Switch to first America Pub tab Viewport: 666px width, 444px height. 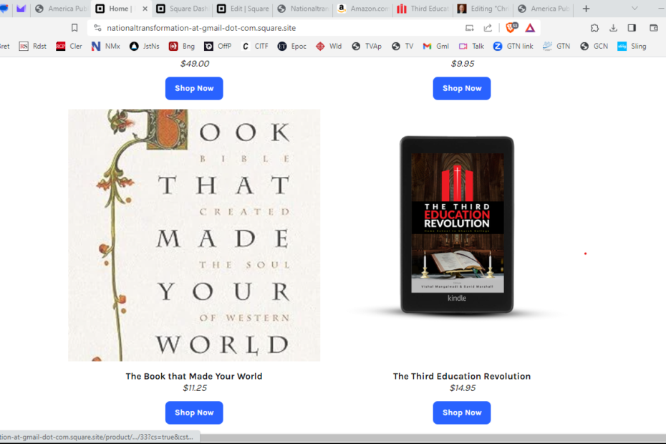tap(60, 9)
